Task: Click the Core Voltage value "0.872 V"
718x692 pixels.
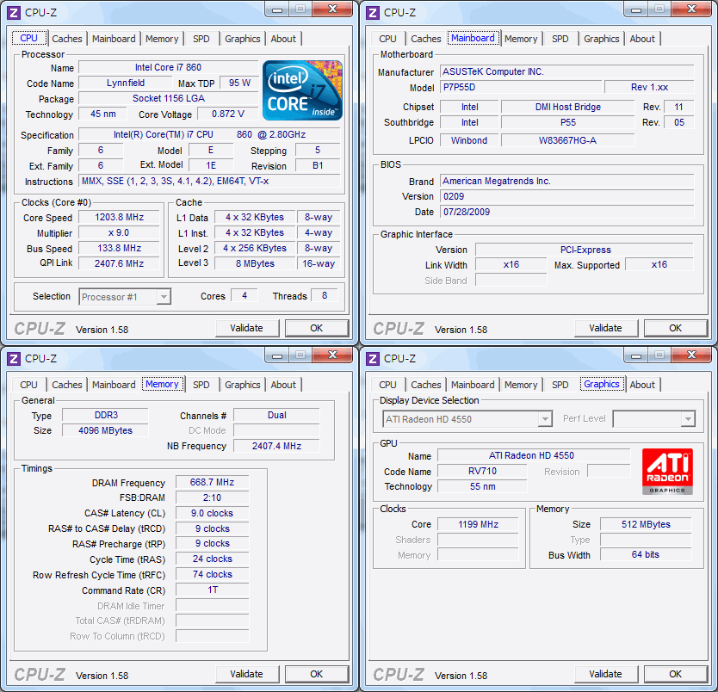Action: coord(227,114)
